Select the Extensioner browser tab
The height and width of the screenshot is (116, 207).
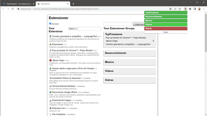53,4
